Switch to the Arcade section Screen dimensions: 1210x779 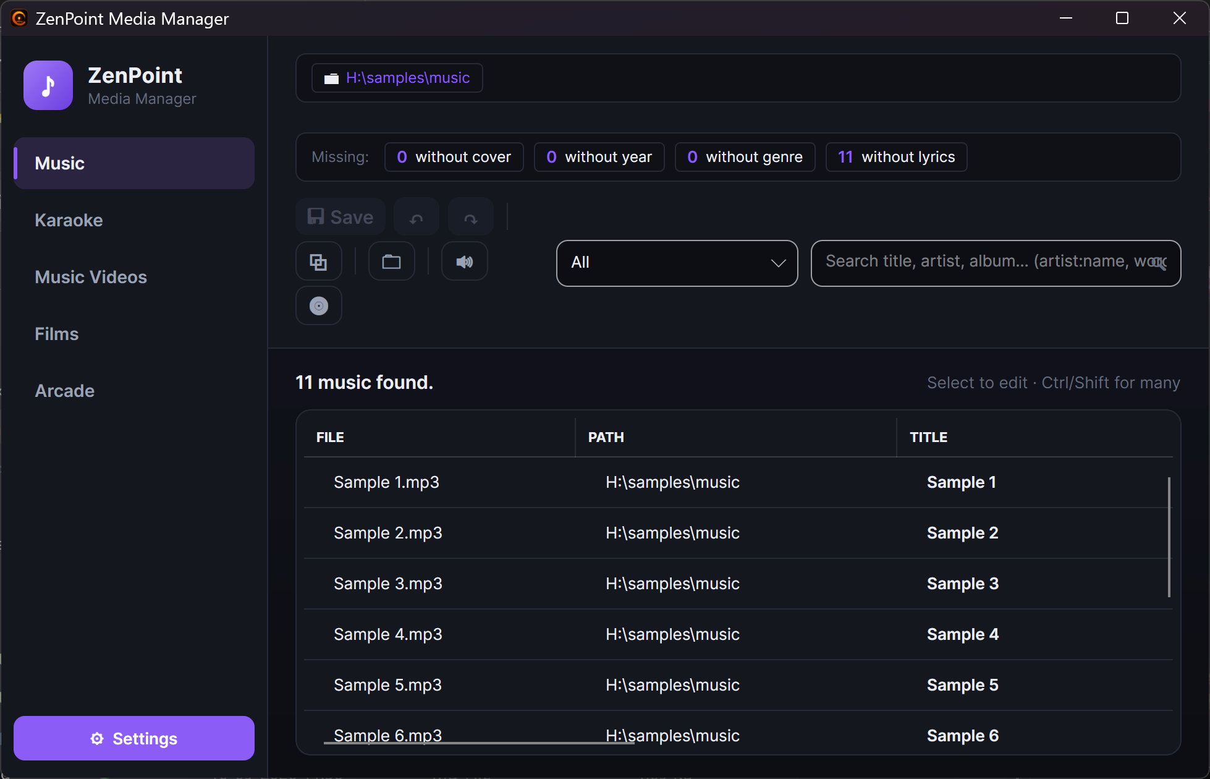[x=134, y=391]
